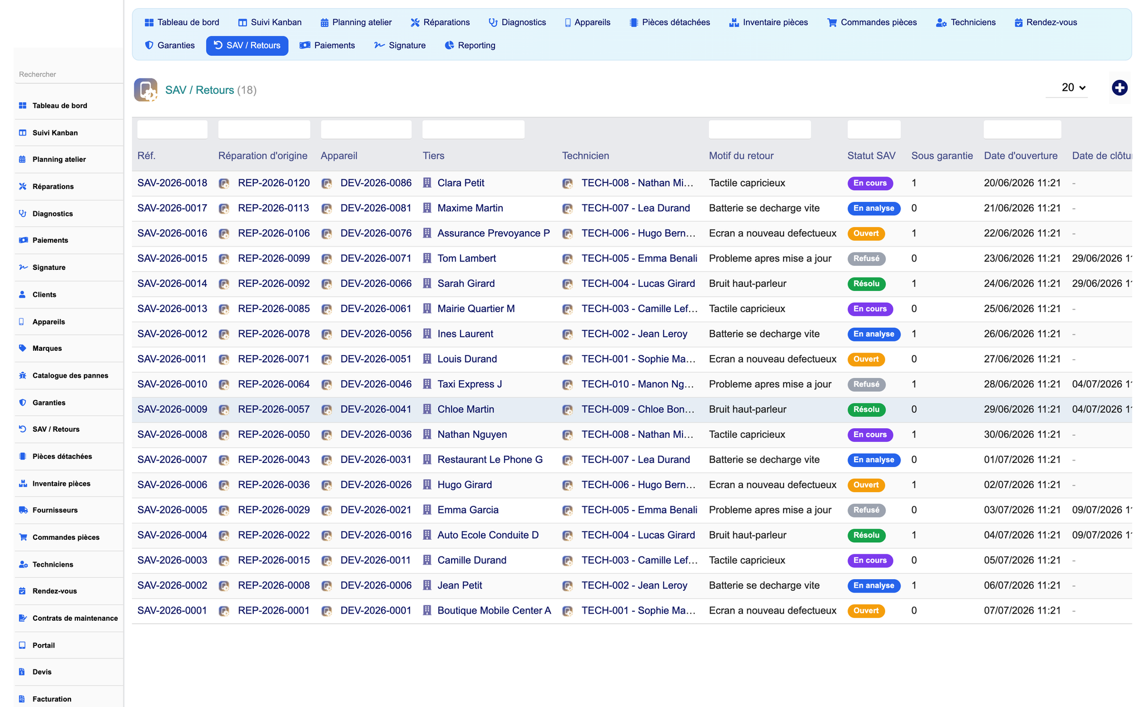Click the Reporting pie chart icon
The height and width of the screenshot is (707, 1143).
449,45
